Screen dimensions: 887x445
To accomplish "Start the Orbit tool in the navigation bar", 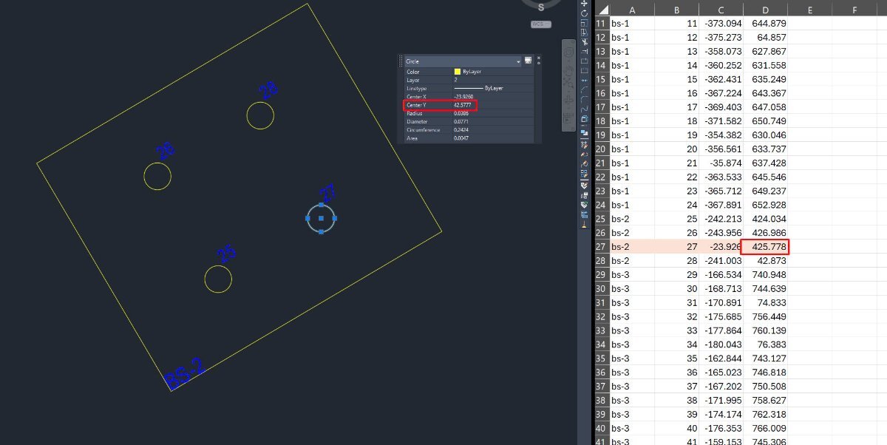I will click(568, 98).
